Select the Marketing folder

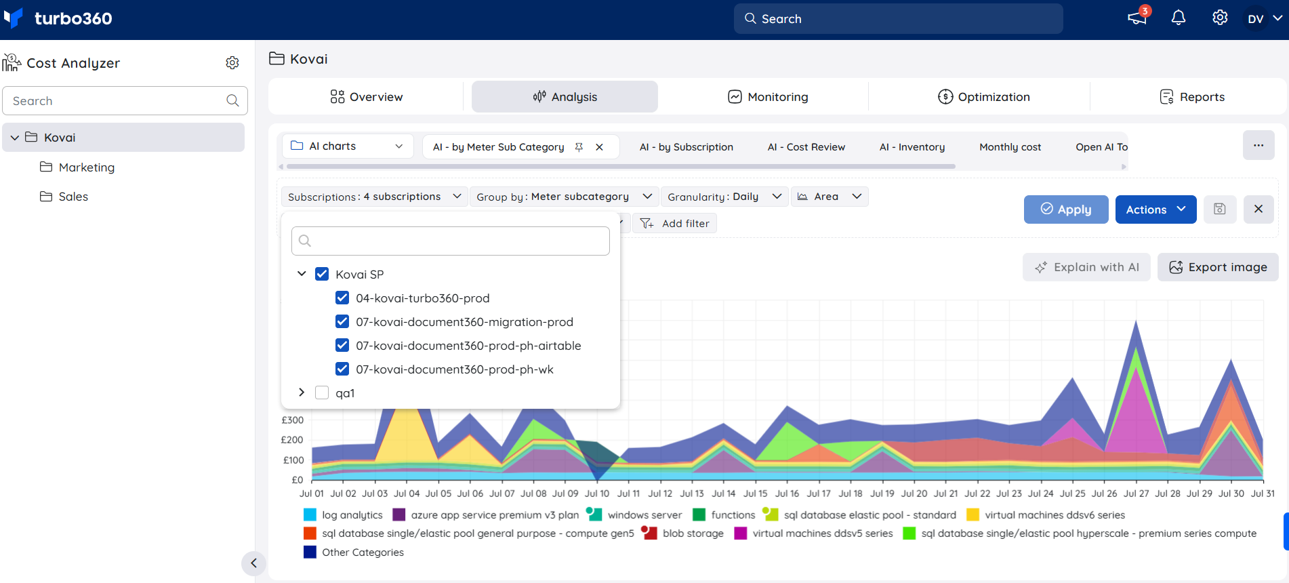[x=86, y=167]
